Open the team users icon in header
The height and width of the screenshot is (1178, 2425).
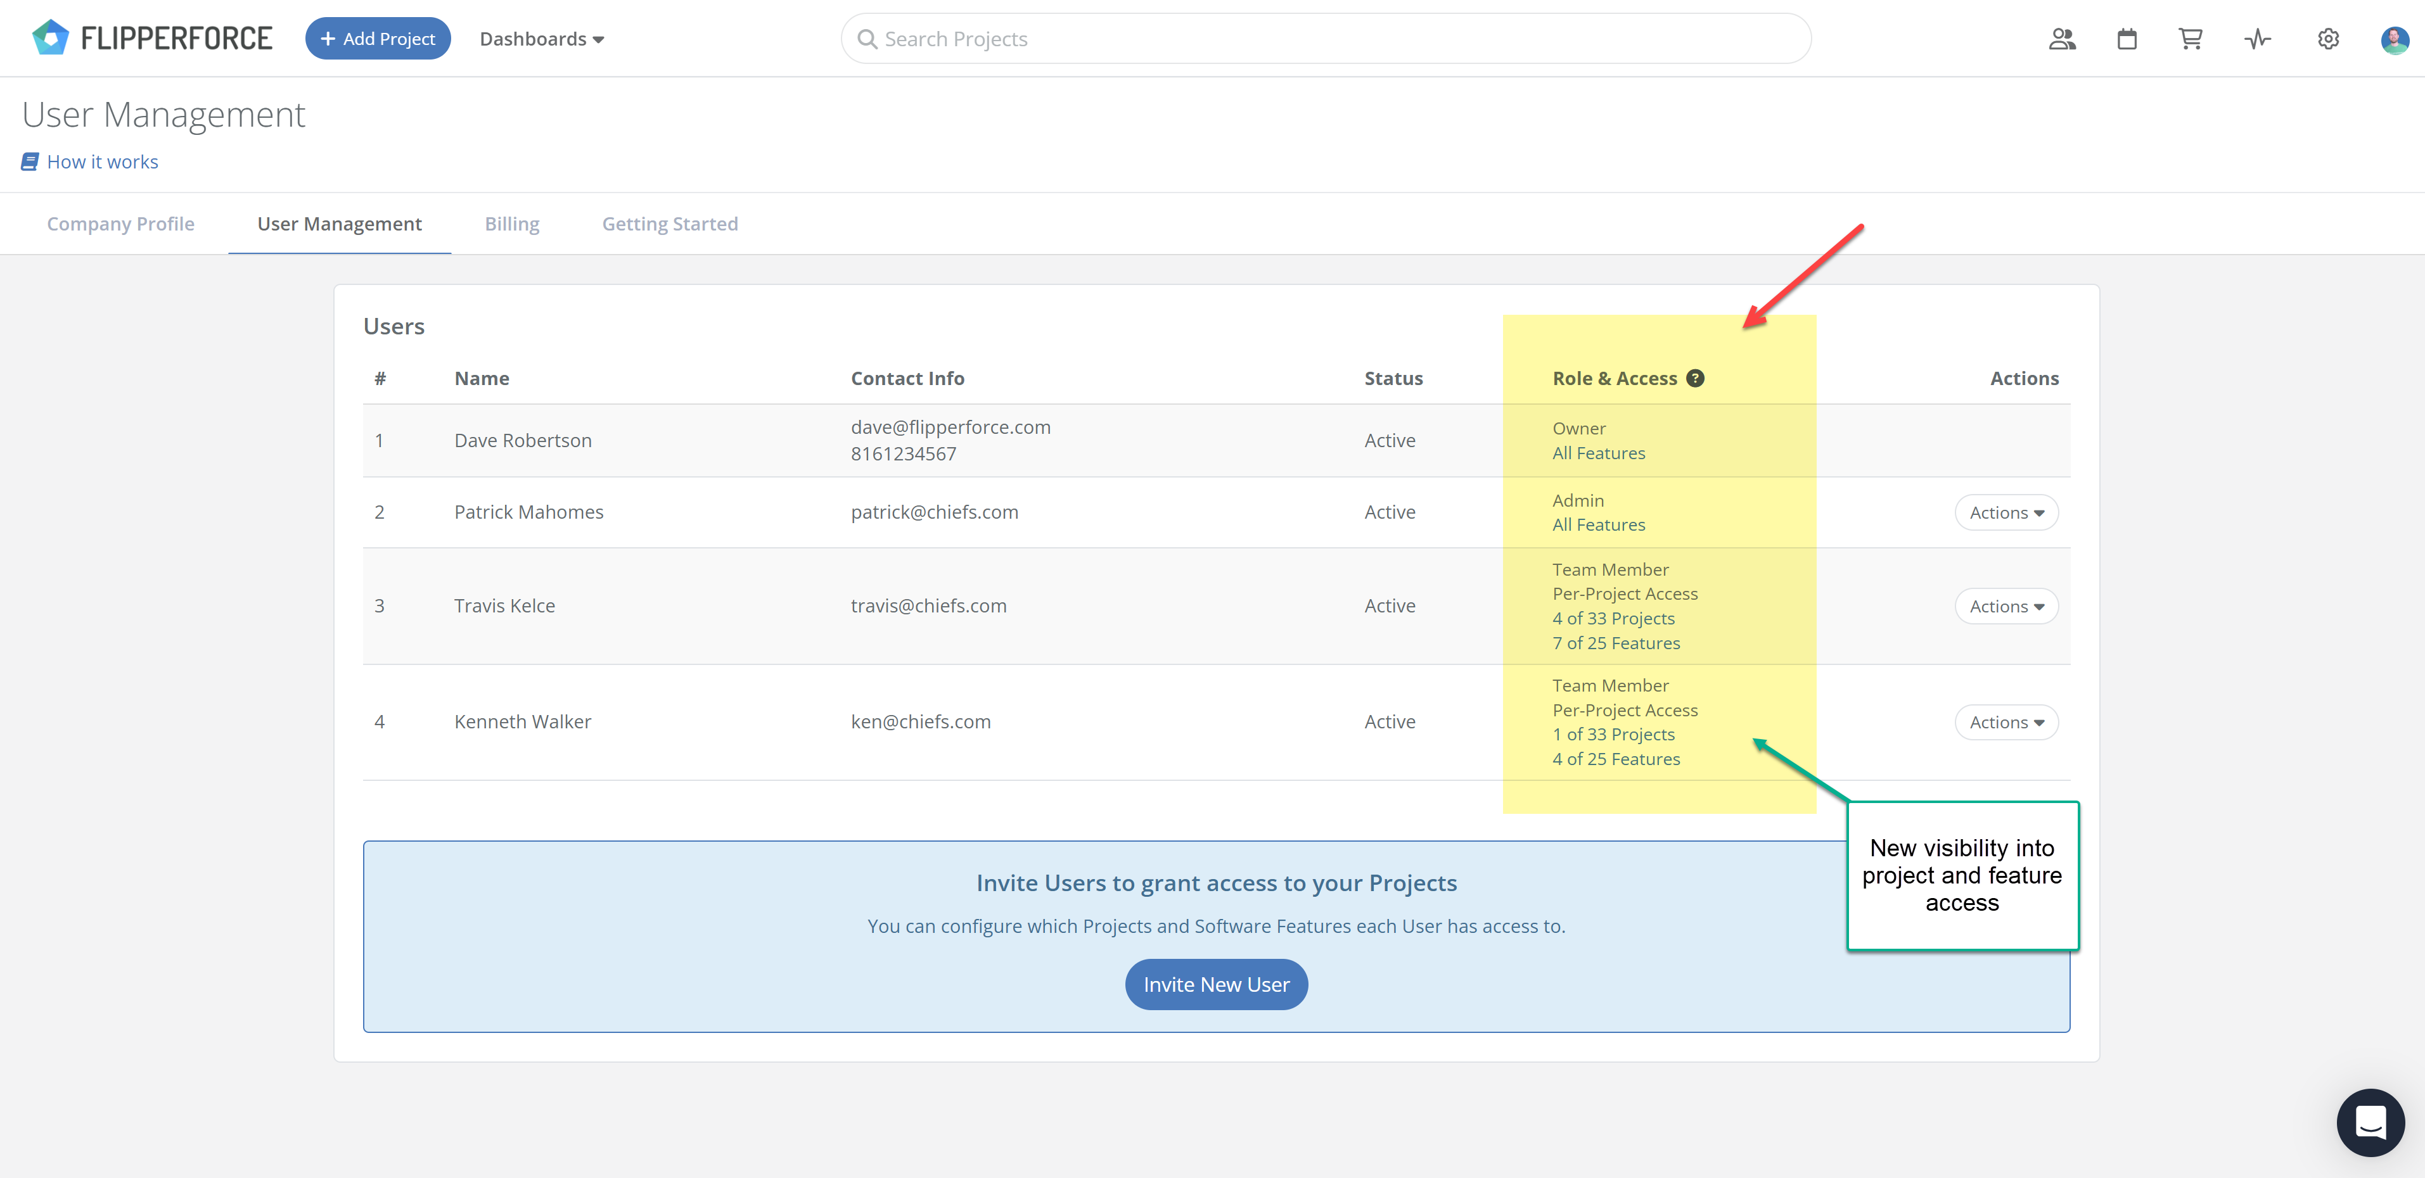click(x=2062, y=39)
